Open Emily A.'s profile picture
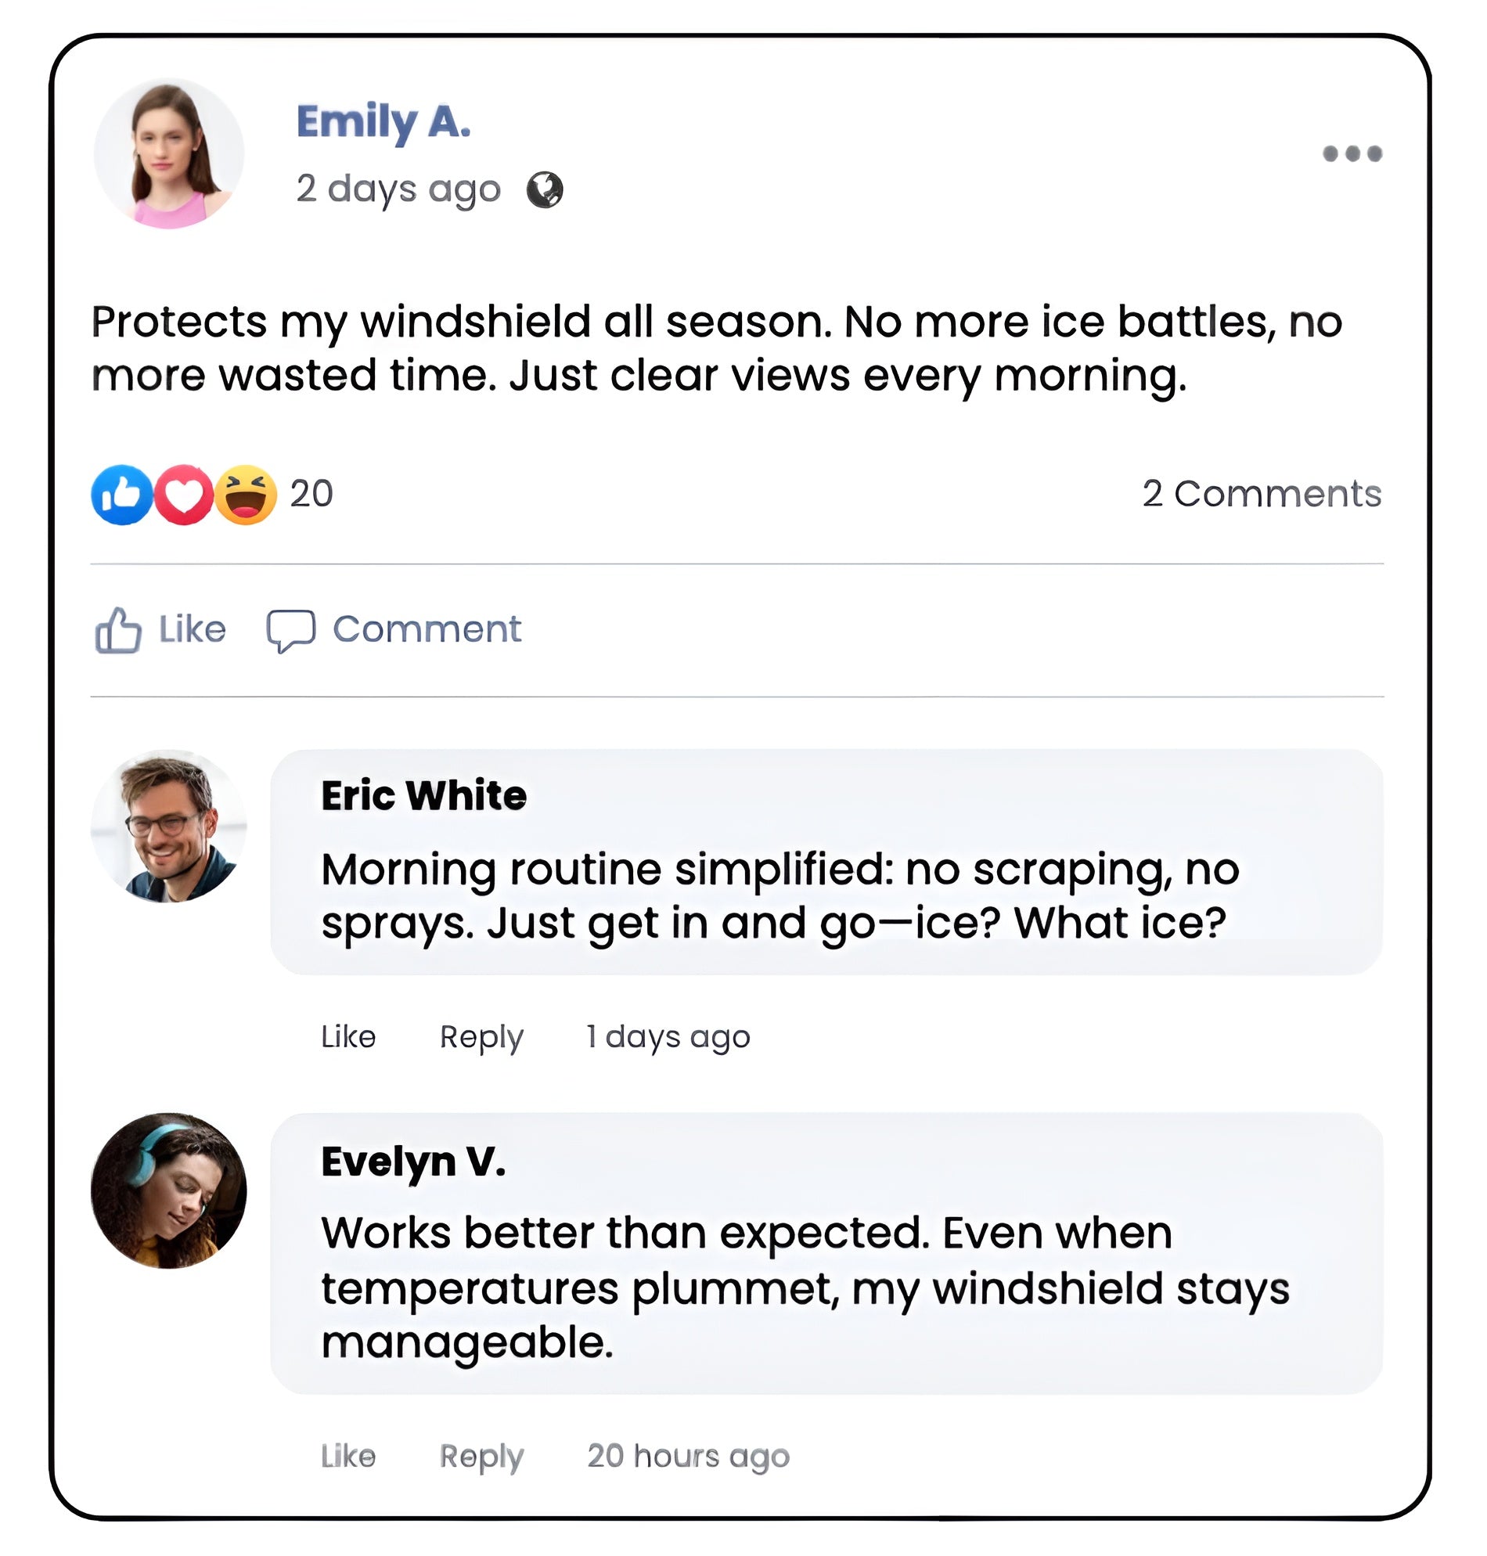Image resolution: width=1487 pixels, height=1556 pixels. coord(169,153)
